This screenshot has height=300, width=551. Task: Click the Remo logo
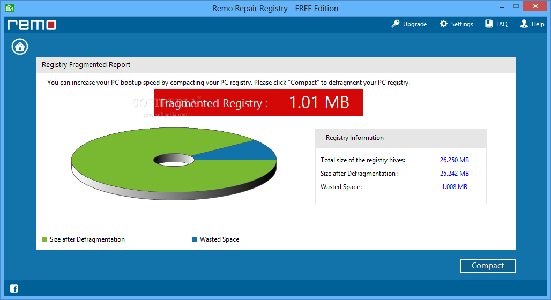point(32,25)
